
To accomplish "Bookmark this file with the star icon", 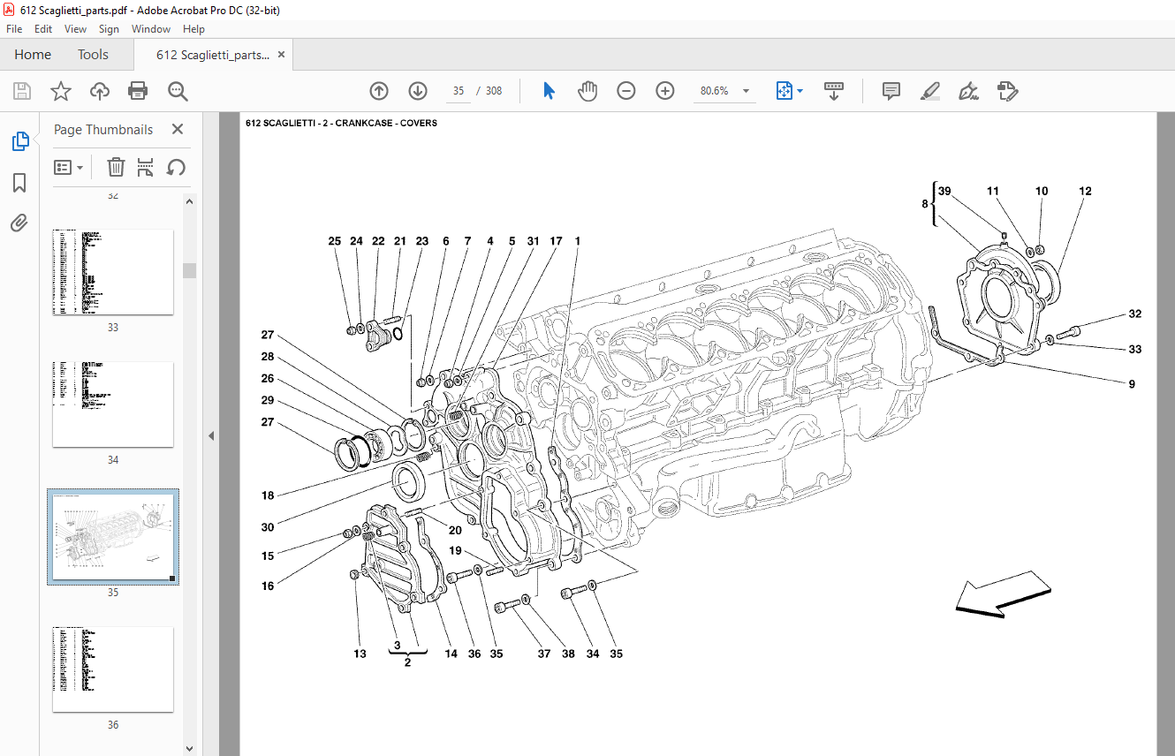I will coord(60,91).
